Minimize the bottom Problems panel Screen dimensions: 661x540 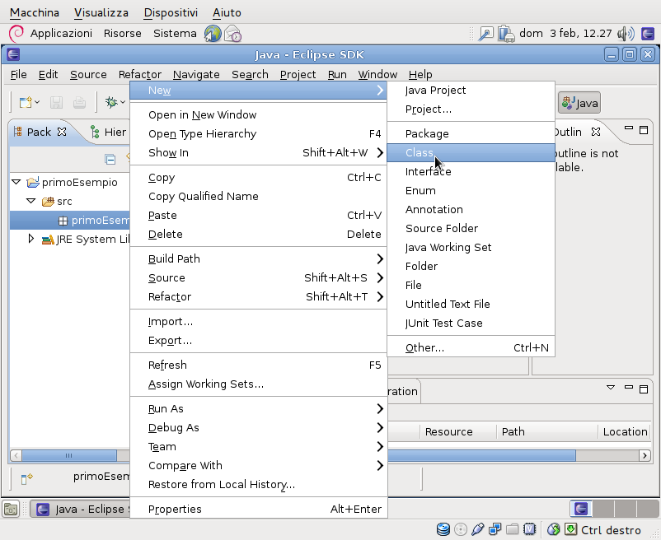(629, 387)
